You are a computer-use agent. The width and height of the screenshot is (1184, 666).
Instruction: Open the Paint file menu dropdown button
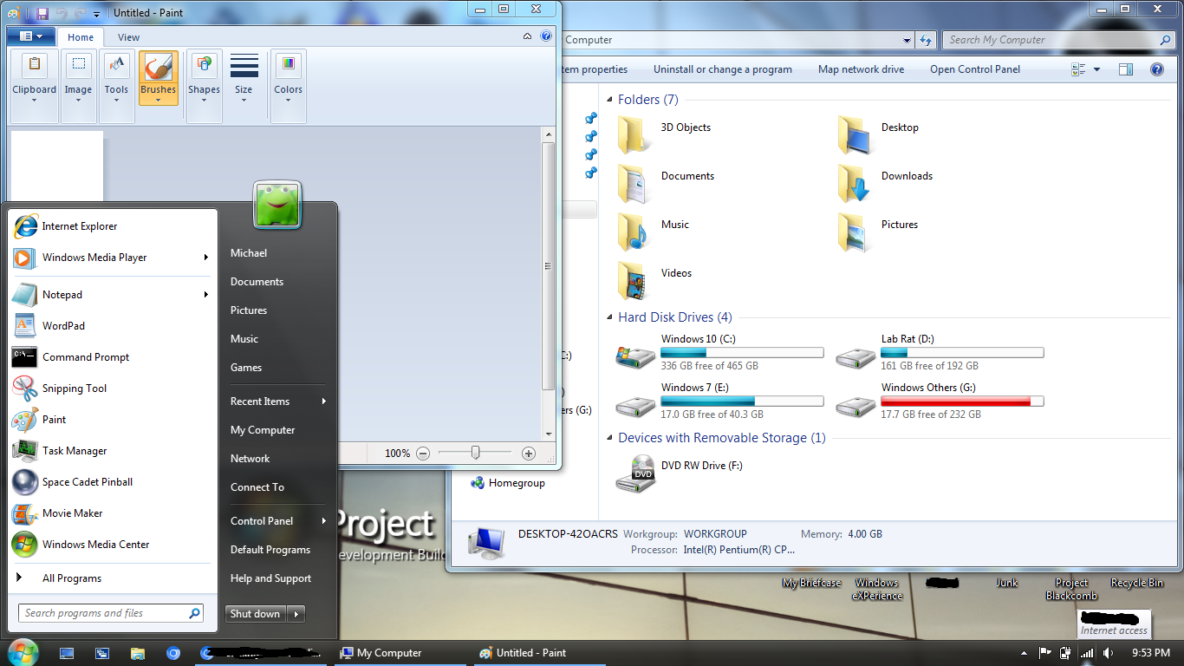coord(30,36)
